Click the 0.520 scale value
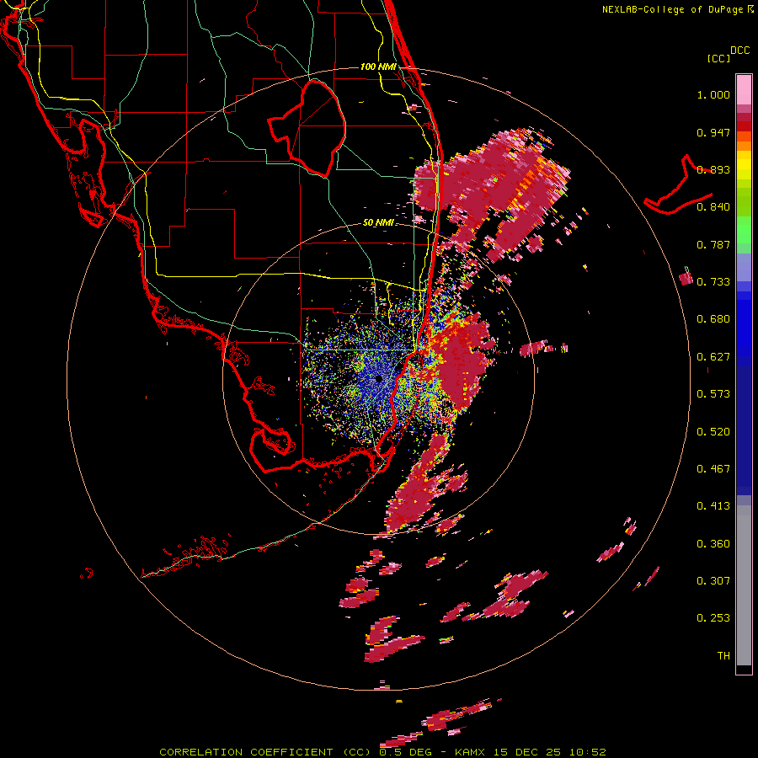The height and width of the screenshot is (758, 758). coord(713,432)
